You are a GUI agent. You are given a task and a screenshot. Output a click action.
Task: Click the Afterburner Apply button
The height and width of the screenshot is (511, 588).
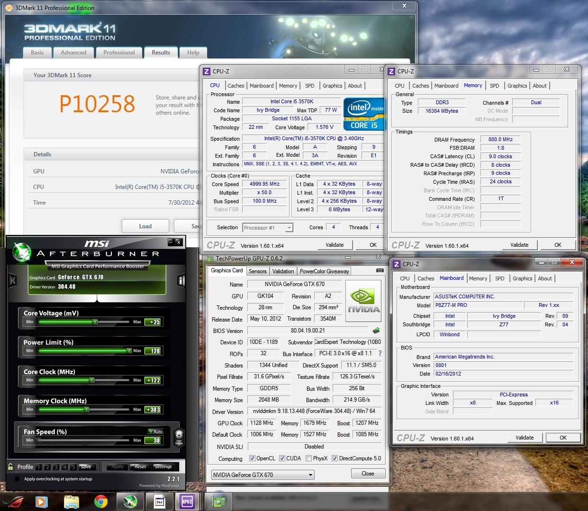pyautogui.click(x=117, y=466)
